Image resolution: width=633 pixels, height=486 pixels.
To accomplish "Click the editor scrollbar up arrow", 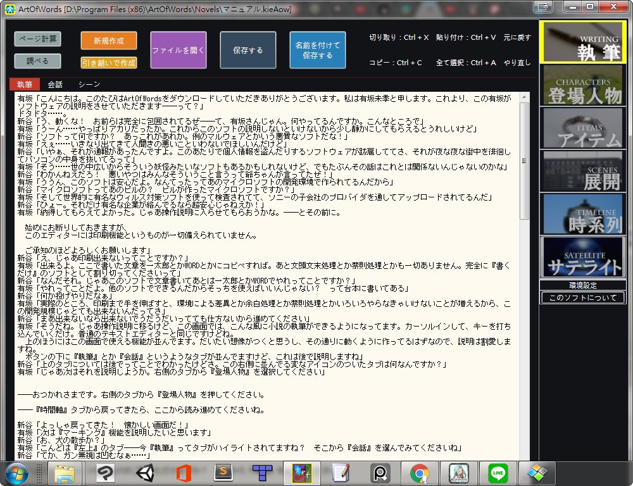I will click(524, 97).
